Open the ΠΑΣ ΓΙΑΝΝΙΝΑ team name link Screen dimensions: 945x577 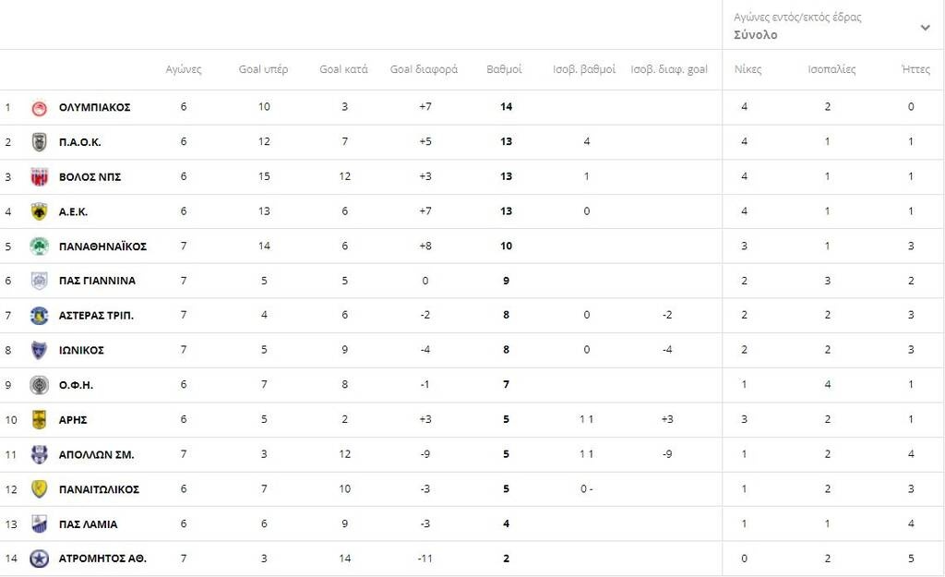click(97, 282)
